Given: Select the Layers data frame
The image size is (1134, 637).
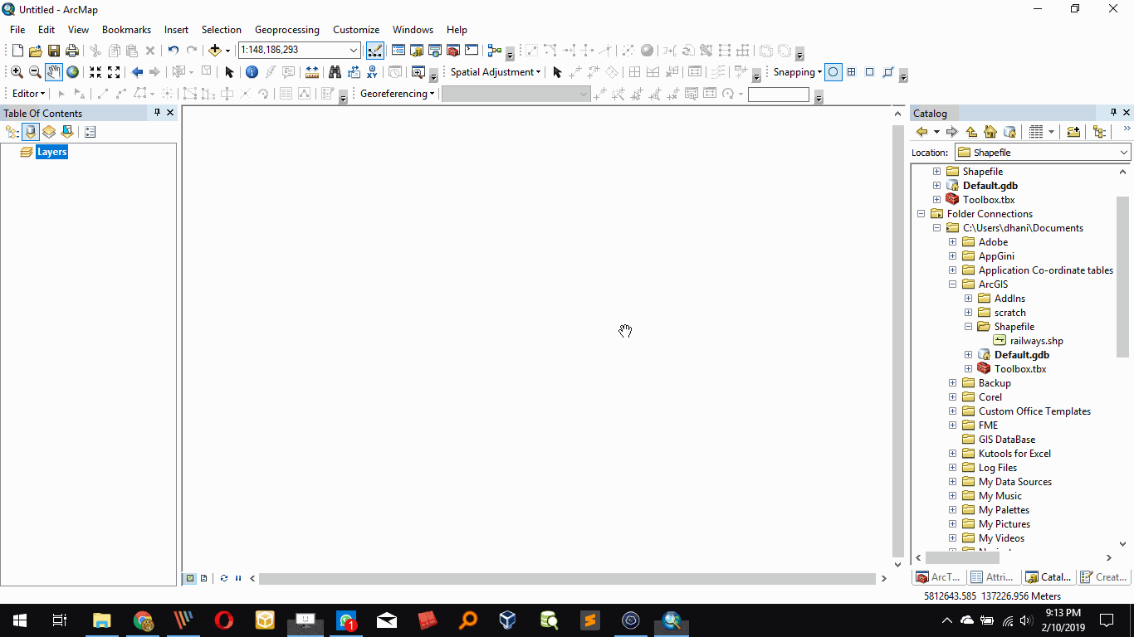Looking at the screenshot, I should click(x=51, y=152).
